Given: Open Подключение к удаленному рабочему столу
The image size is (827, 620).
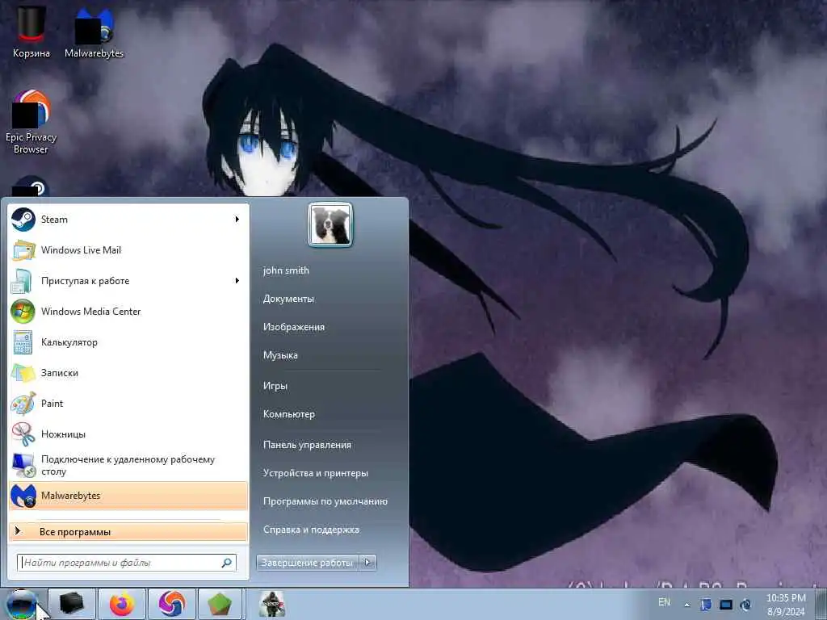Looking at the screenshot, I should coord(128,465).
